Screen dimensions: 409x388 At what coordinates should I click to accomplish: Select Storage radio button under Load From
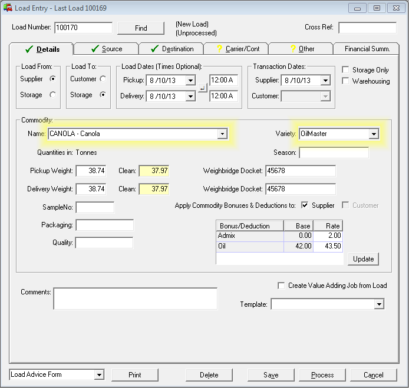(53, 94)
